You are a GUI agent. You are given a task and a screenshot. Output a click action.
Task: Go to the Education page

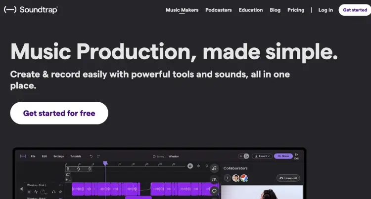pos(251,10)
